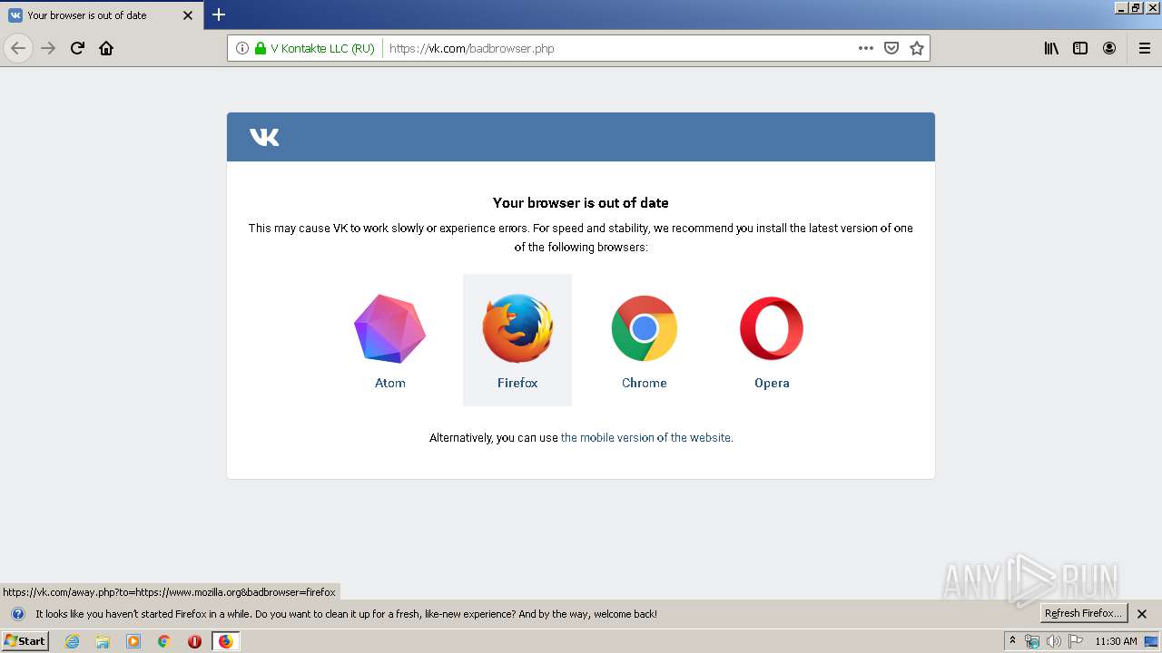Click the taskbar clock showing 11:30 AM

[1116, 641]
